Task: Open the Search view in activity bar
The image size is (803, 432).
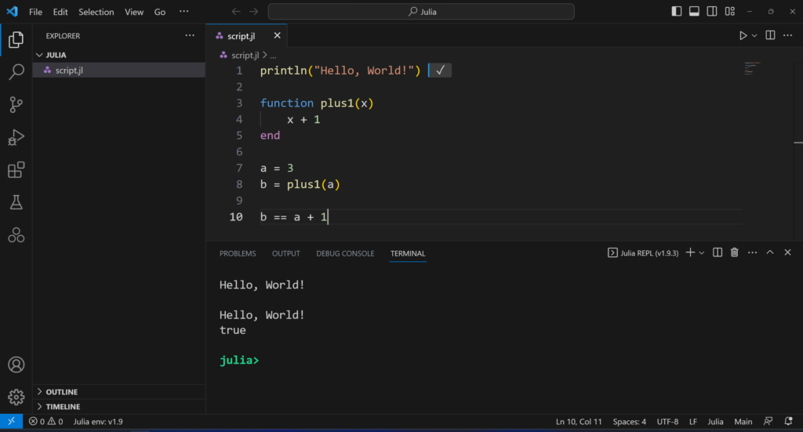Action: coord(16,71)
